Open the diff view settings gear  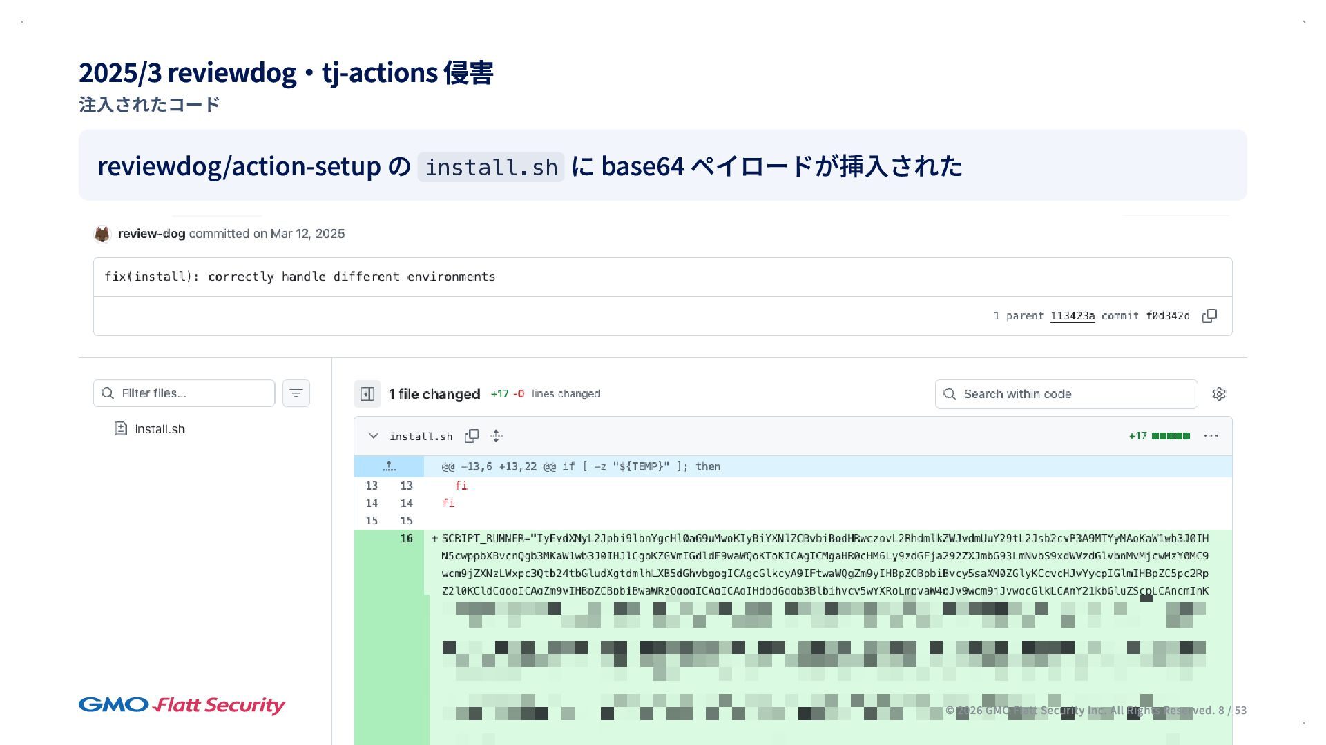[1219, 394]
